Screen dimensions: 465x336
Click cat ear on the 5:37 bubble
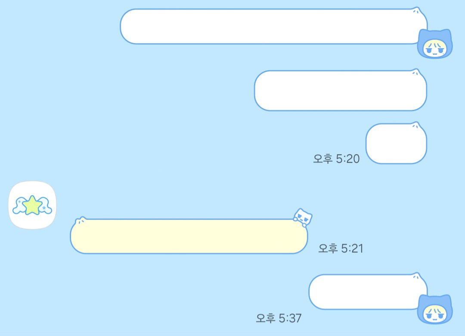[416, 276]
